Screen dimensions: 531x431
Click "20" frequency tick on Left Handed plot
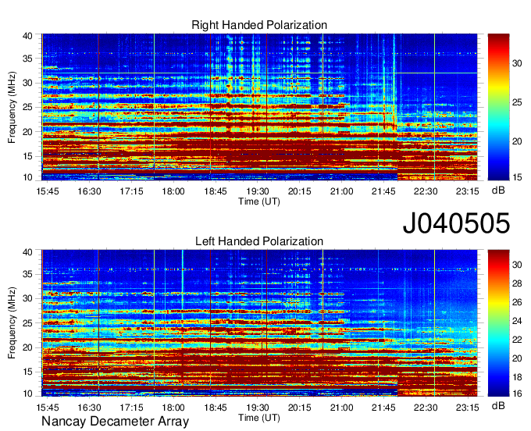click(27, 347)
